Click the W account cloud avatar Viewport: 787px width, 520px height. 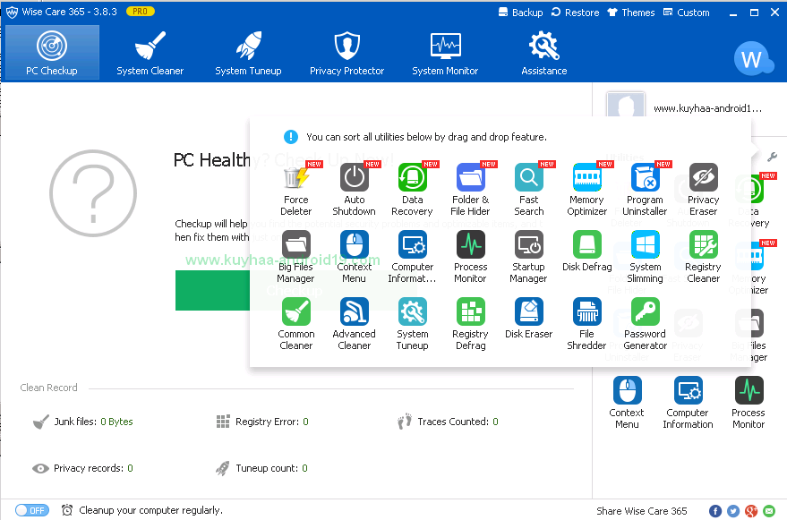tap(753, 59)
